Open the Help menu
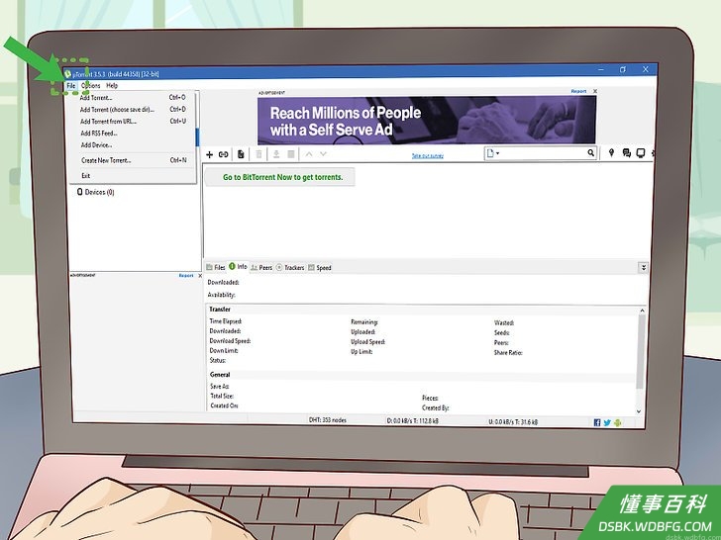The height and width of the screenshot is (540, 721). coord(112,85)
